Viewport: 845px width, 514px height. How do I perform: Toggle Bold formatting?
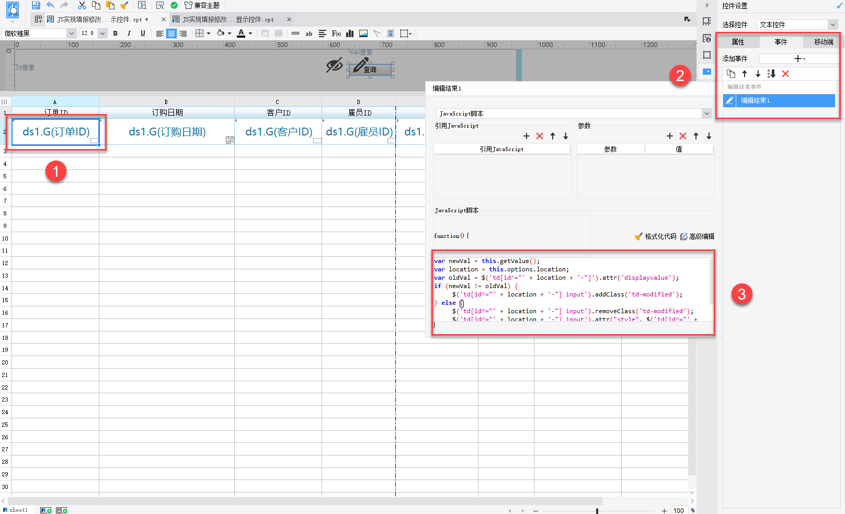[x=116, y=33]
